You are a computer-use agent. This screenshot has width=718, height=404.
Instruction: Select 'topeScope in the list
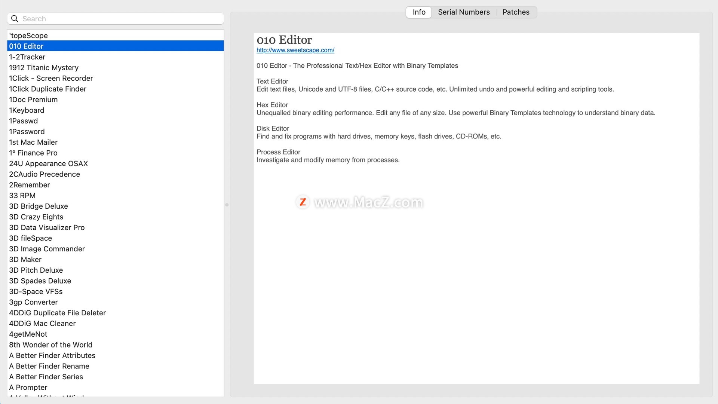click(x=116, y=36)
